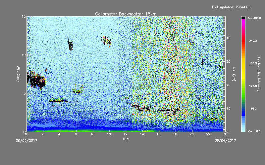Click the "Backscatter Intensity" colorbar label
Screen dimensions: 265x165
259,74
